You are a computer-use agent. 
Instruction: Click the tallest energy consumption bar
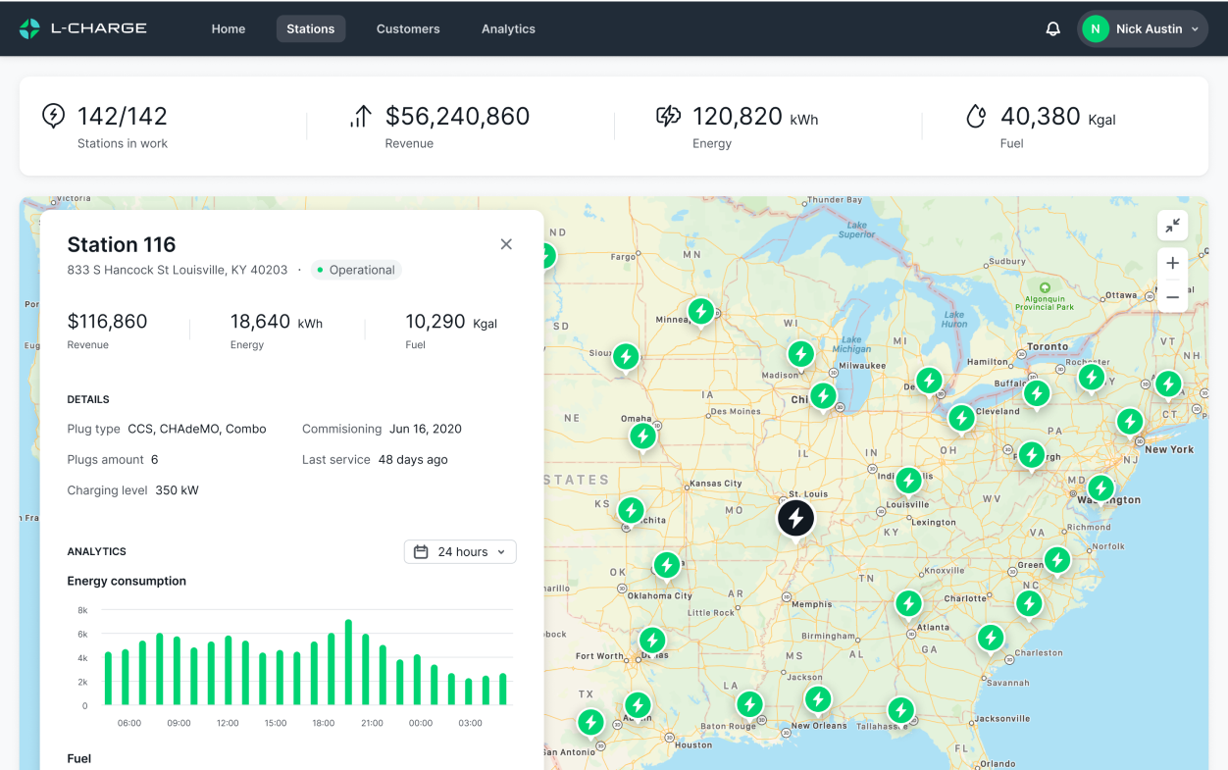348,662
